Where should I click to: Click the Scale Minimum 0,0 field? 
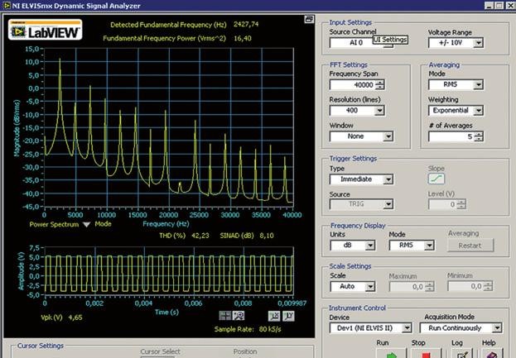465,286
